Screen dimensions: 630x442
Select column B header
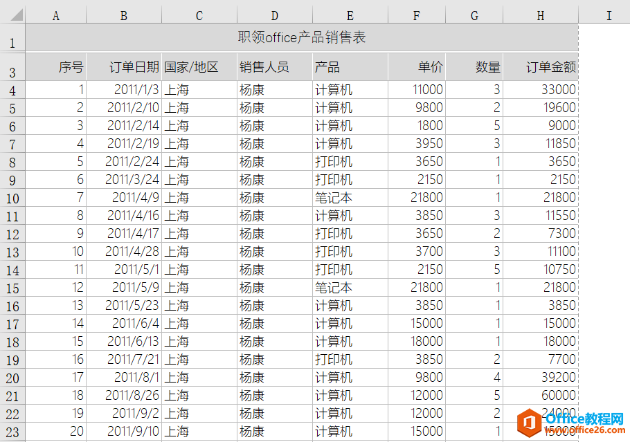tap(124, 15)
